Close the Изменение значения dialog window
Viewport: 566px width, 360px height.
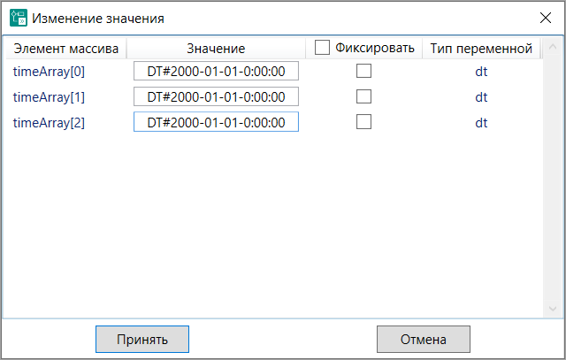[x=545, y=18]
